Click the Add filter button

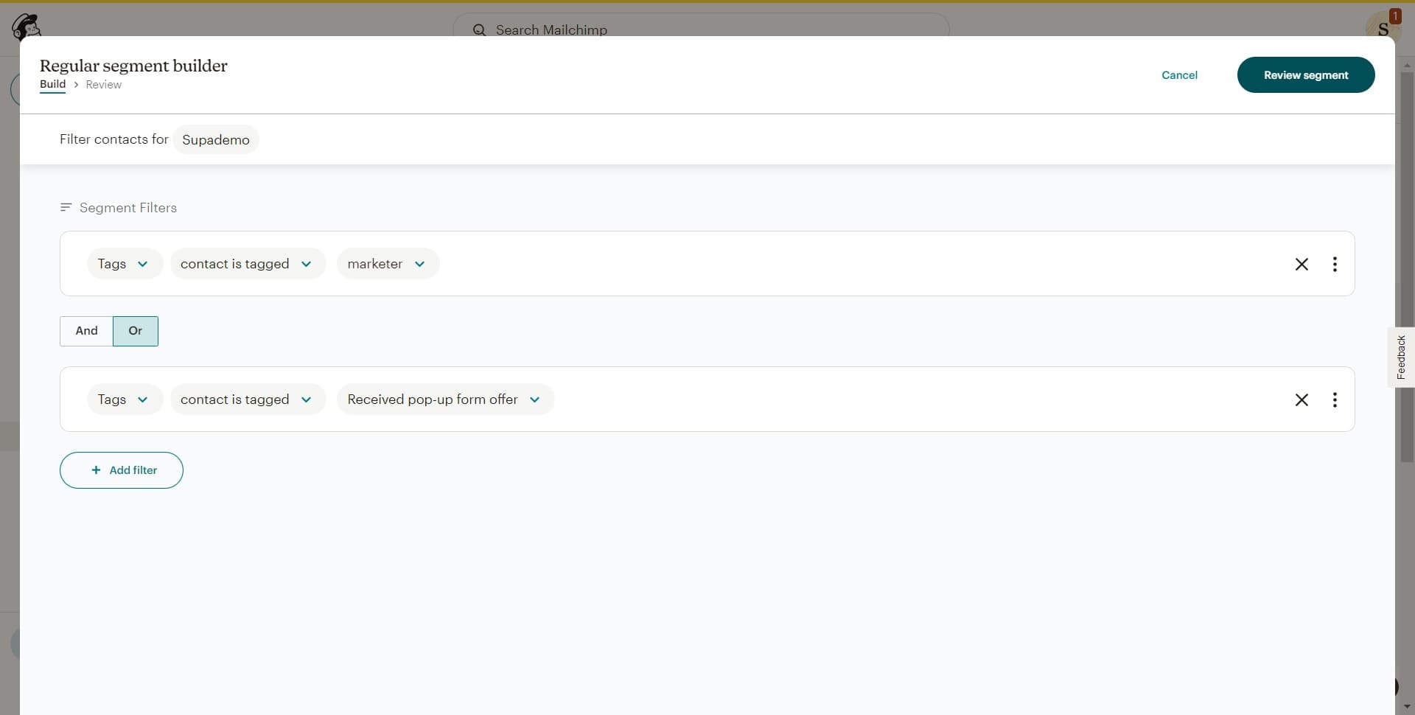tap(122, 470)
